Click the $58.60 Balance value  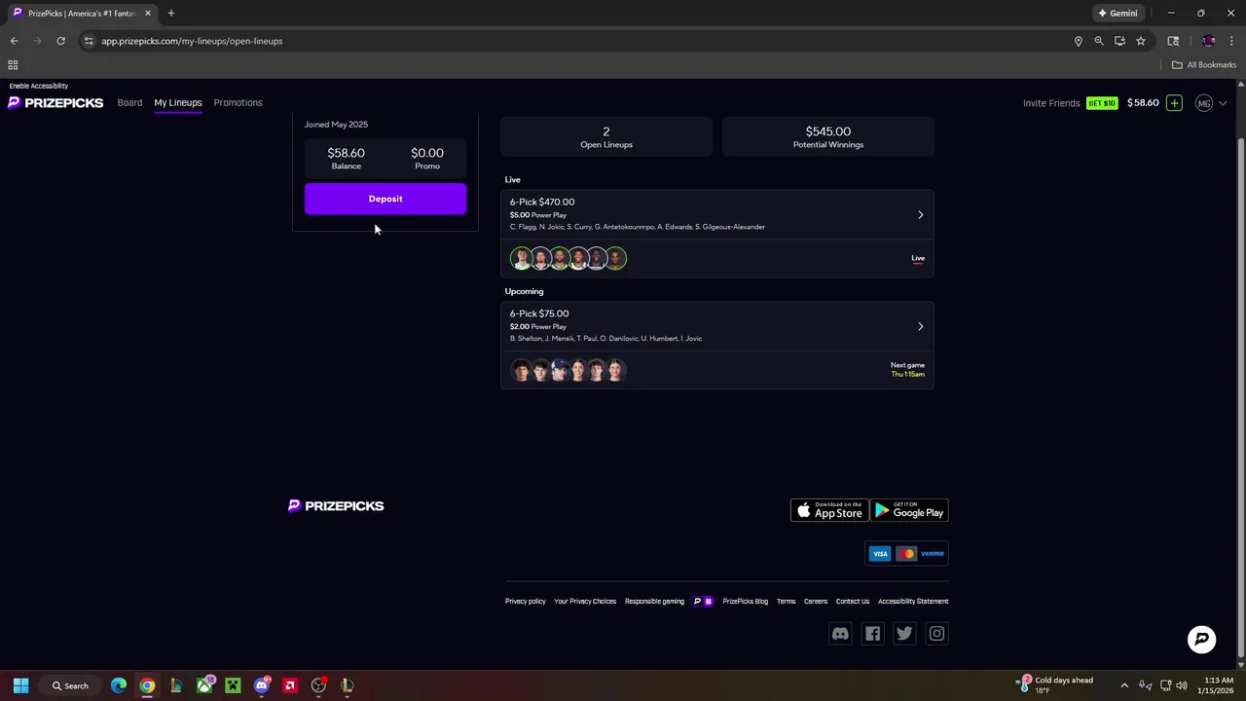point(347,153)
